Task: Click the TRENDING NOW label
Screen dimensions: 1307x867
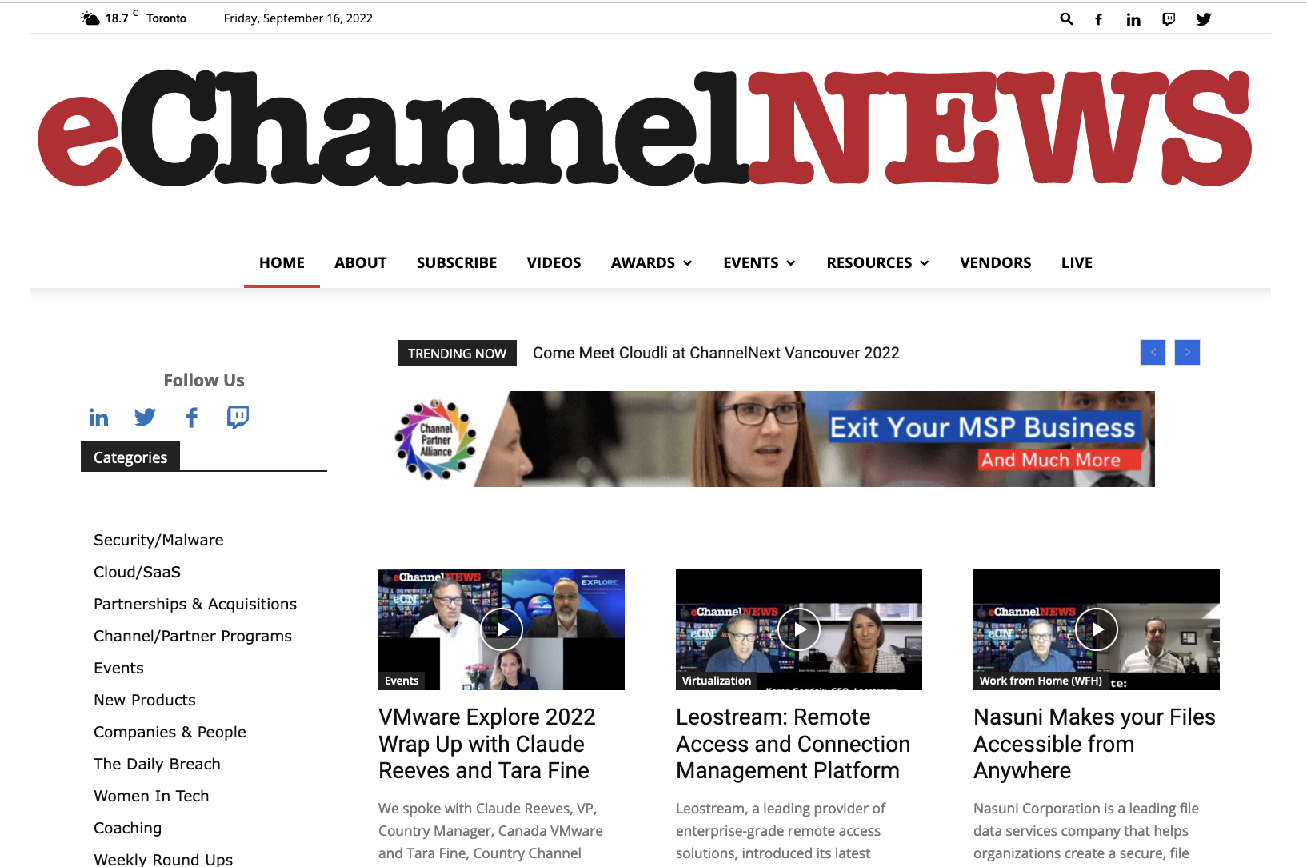Action: 457,353
